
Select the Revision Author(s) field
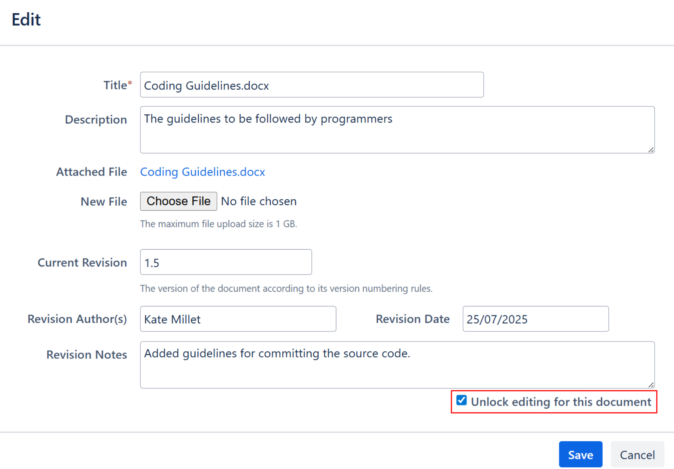(238, 319)
